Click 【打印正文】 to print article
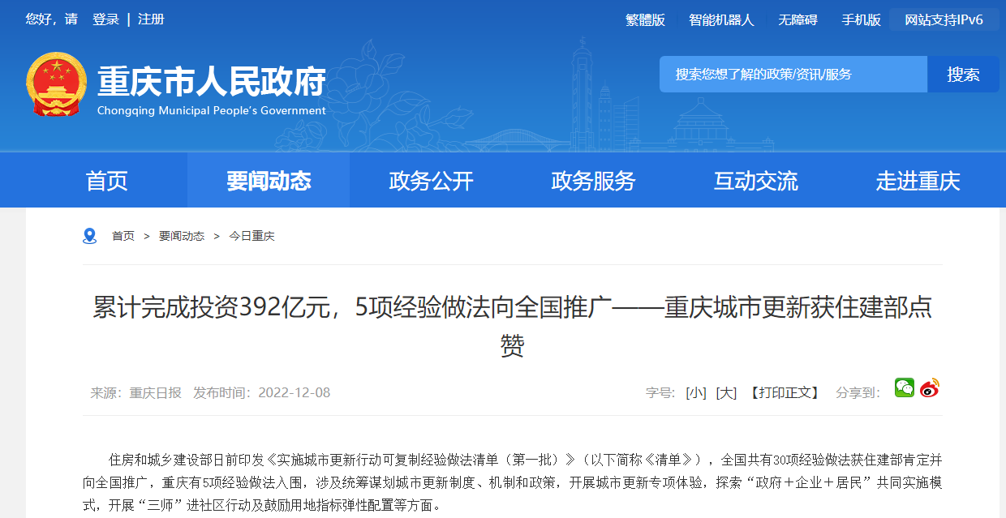The image size is (1006, 518). click(x=785, y=393)
